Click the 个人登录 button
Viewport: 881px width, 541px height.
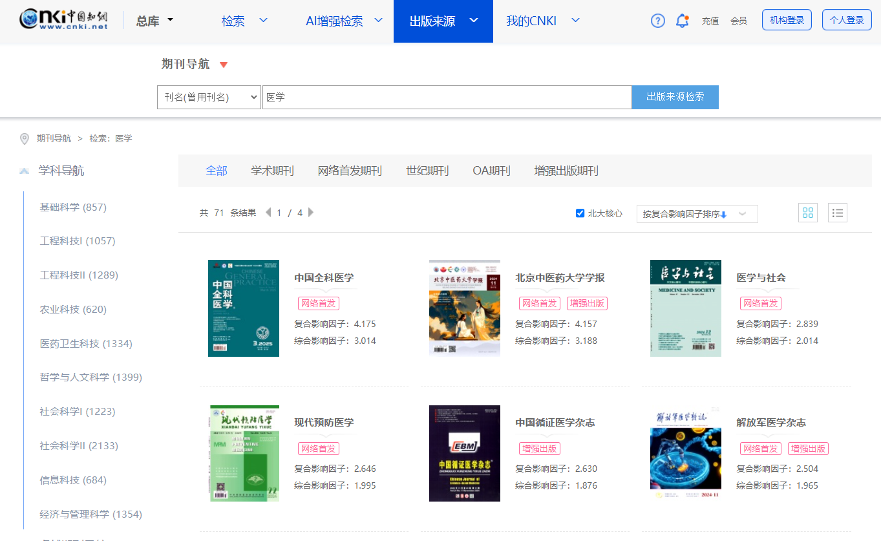(x=846, y=20)
